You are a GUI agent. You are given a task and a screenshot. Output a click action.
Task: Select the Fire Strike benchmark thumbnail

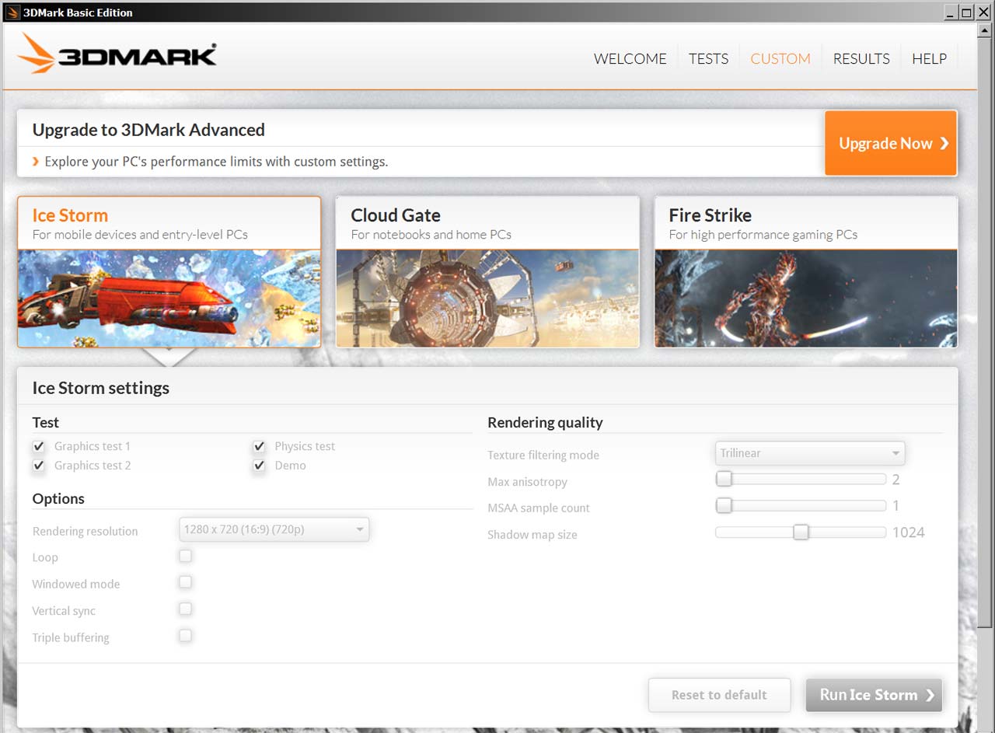tap(805, 298)
